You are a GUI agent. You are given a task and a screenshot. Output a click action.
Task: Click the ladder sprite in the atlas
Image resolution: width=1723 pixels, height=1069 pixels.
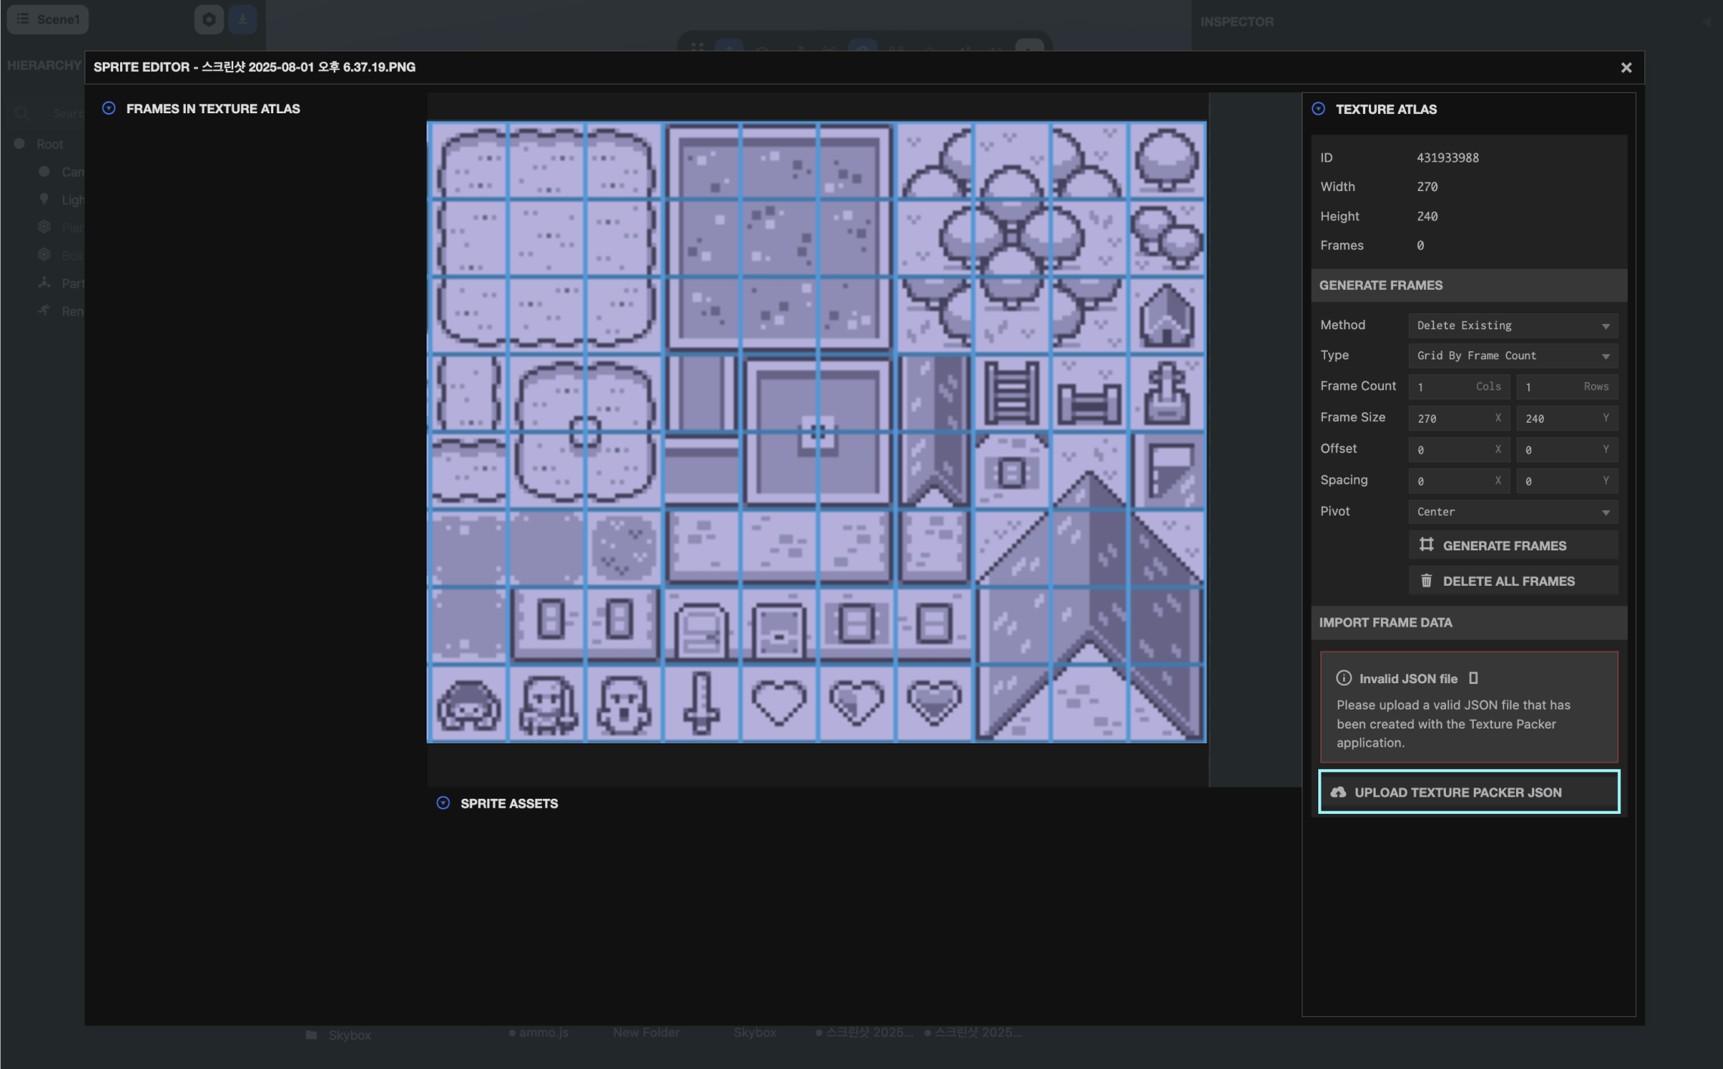pos(1011,393)
